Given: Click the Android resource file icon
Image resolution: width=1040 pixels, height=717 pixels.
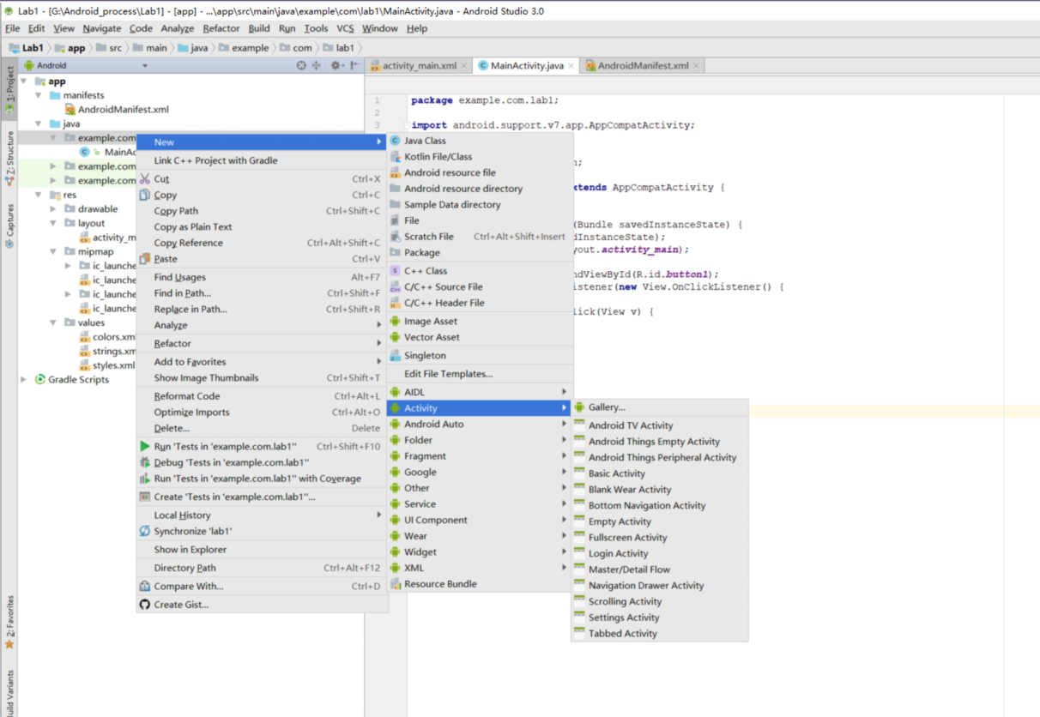Looking at the screenshot, I should coord(396,172).
